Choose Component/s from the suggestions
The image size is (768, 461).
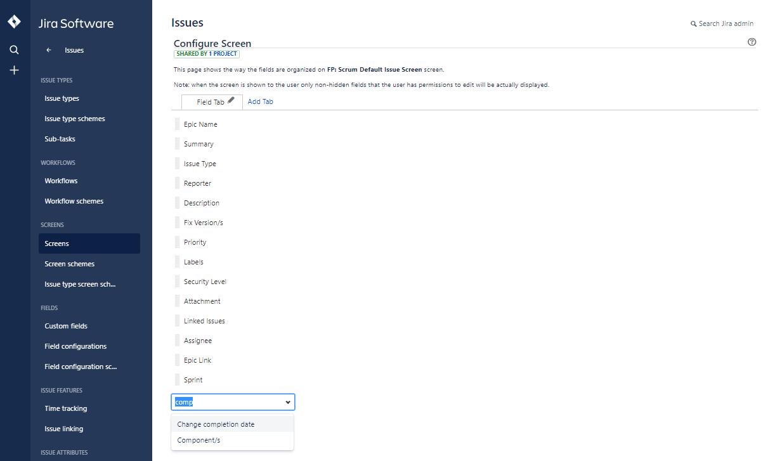[x=232, y=440]
